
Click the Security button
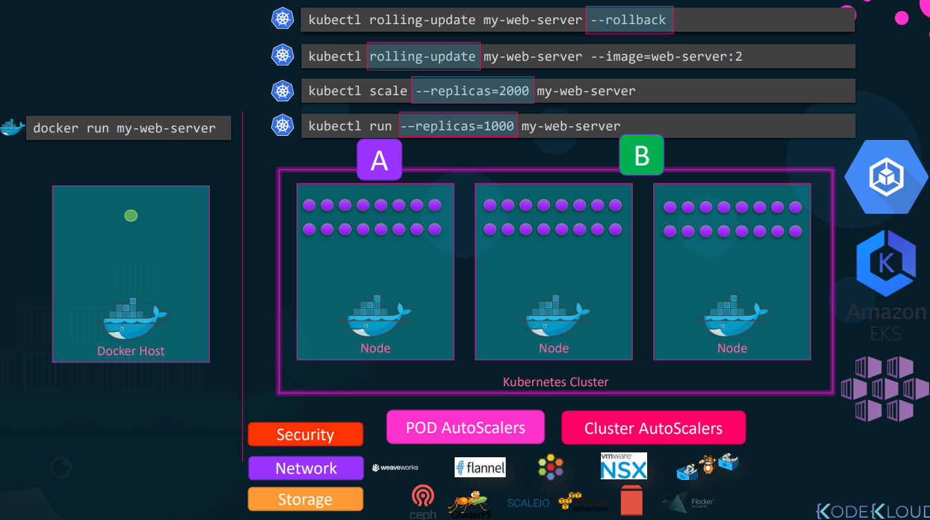(306, 434)
